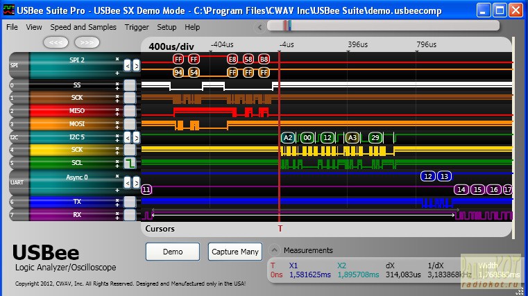Go to the previous Async 0 decoded byte
The height and width of the screenshot is (296, 528).
127,182
